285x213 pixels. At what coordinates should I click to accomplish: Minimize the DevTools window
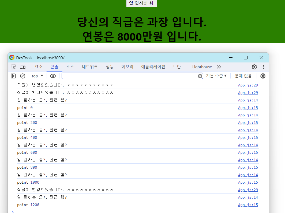[x=231, y=58]
